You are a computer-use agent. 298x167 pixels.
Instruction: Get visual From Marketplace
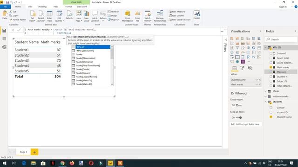128,16
